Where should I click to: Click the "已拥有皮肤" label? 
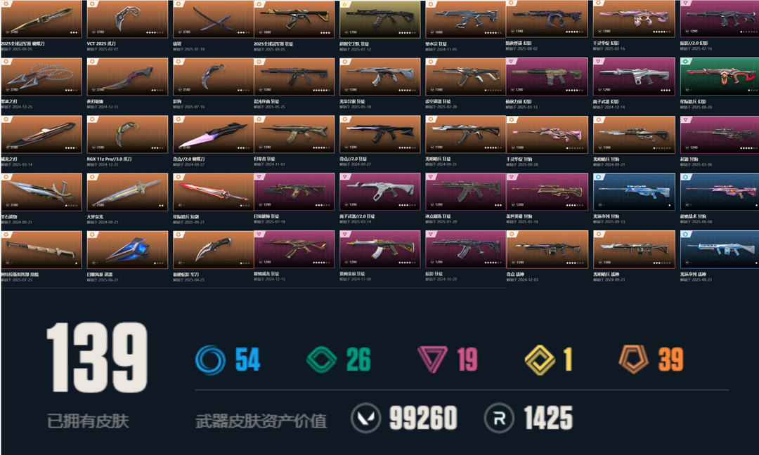(x=88, y=421)
